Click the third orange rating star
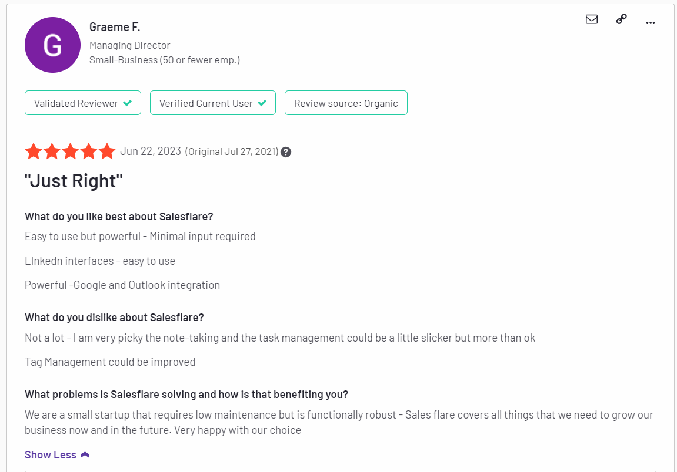 tap(71, 151)
